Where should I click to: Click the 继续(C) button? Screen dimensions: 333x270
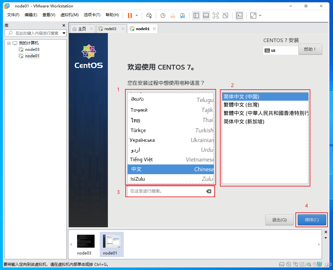[312, 220]
